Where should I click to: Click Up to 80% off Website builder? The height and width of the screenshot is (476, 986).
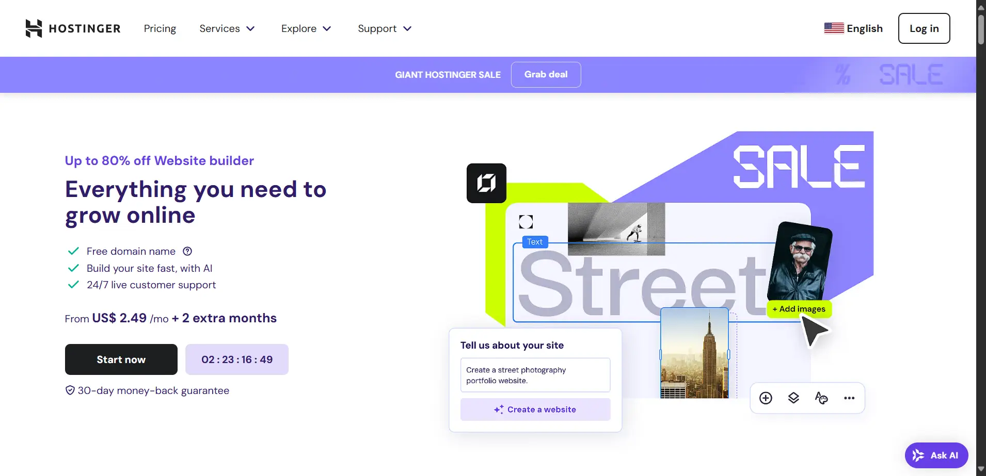(160, 160)
